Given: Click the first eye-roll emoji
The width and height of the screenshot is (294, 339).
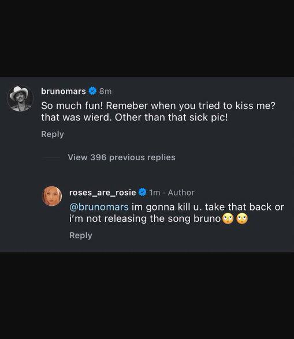Looking at the screenshot, I should click(x=228, y=219).
